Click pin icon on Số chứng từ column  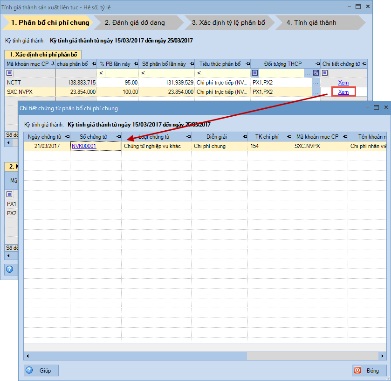[118, 137]
